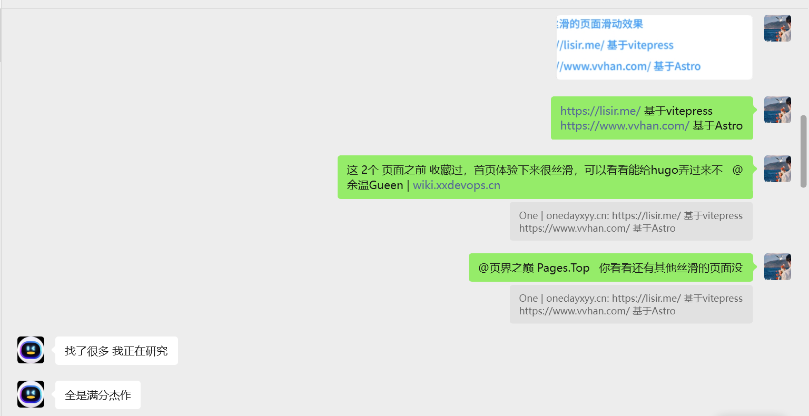Image resolution: width=809 pixels, height=416 pixels.
Task: Click robot avatar beside 找了很多 我正在研究
Action: (x=31, y=350)
